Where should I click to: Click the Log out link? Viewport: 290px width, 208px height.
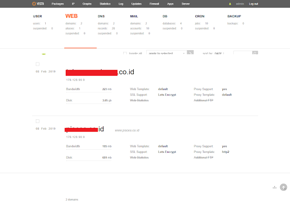[253, 4]
